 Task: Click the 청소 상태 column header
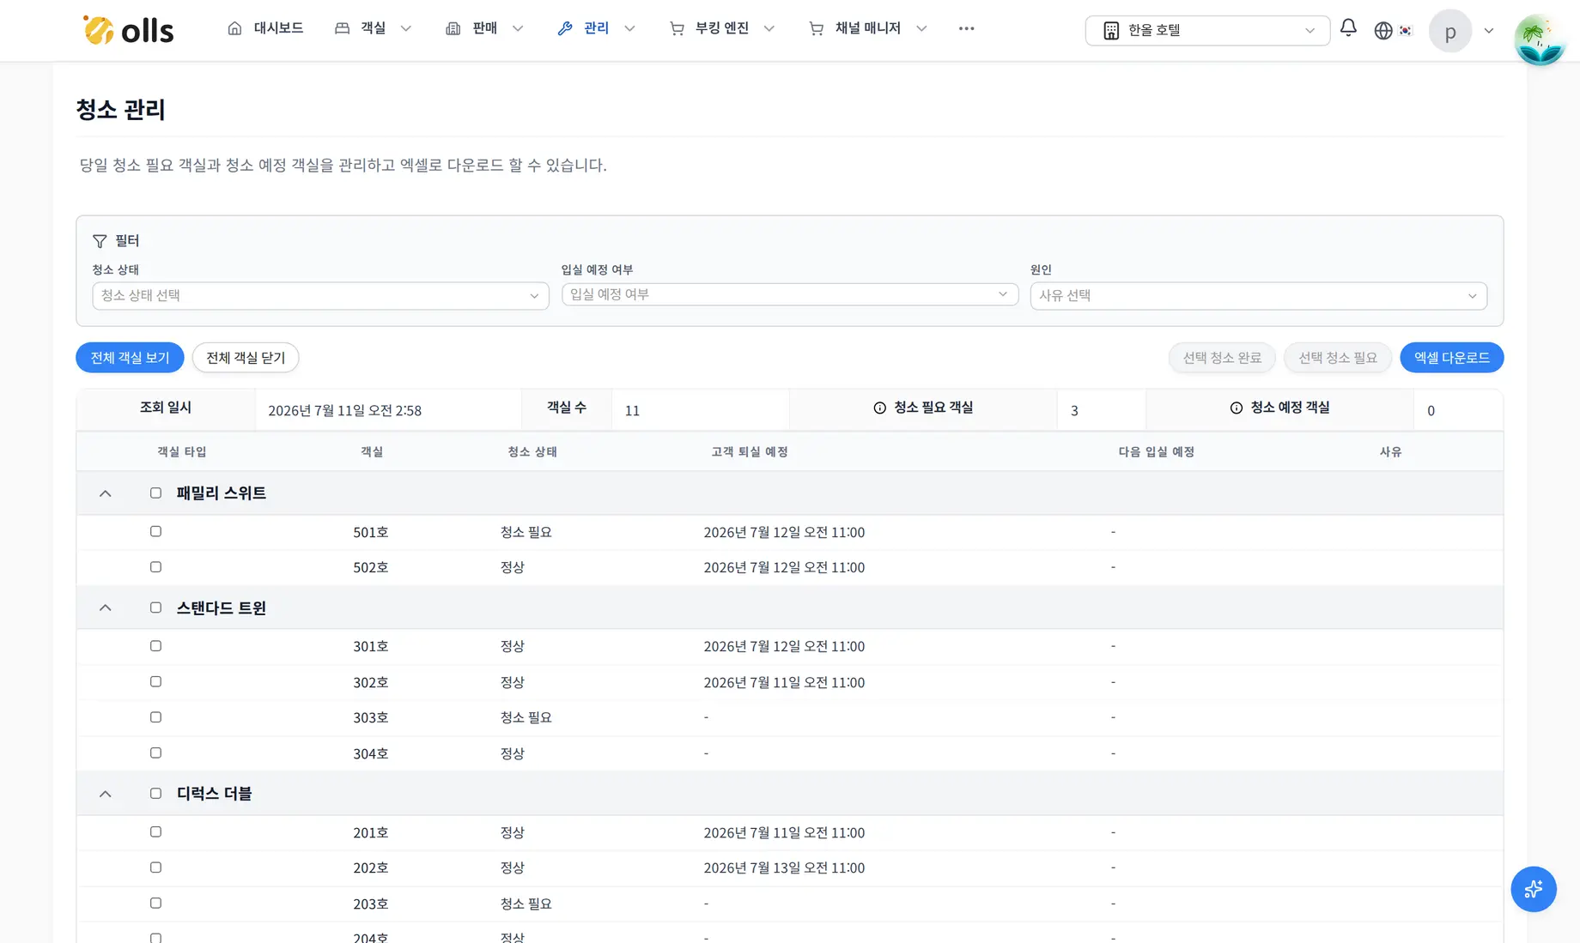tap(532, 451)
